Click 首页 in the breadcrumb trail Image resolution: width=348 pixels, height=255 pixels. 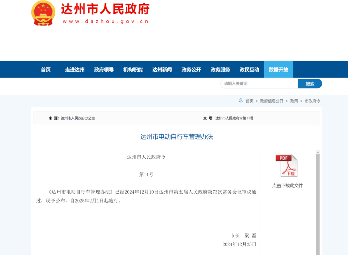coord(249,101)
